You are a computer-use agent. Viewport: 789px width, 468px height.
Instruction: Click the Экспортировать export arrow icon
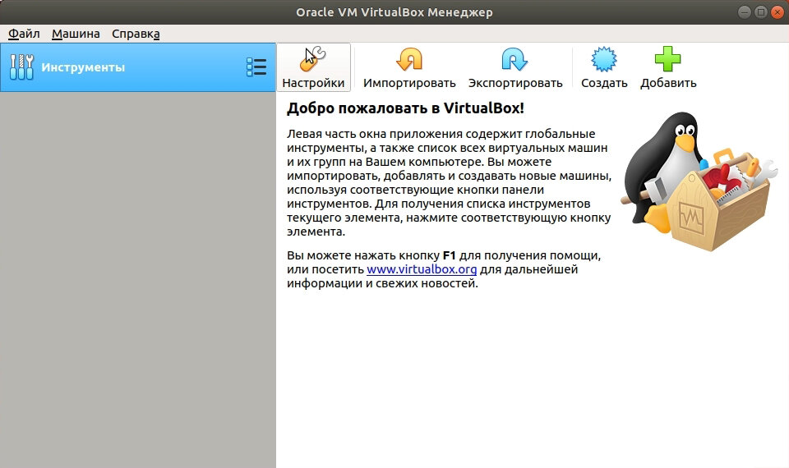[514, 59]
